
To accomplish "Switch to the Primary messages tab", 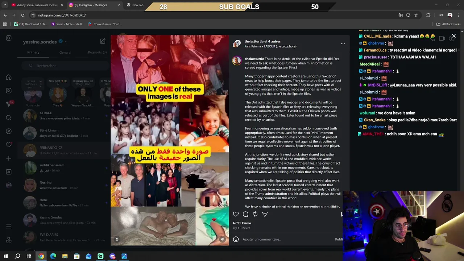I will (33, 52).
